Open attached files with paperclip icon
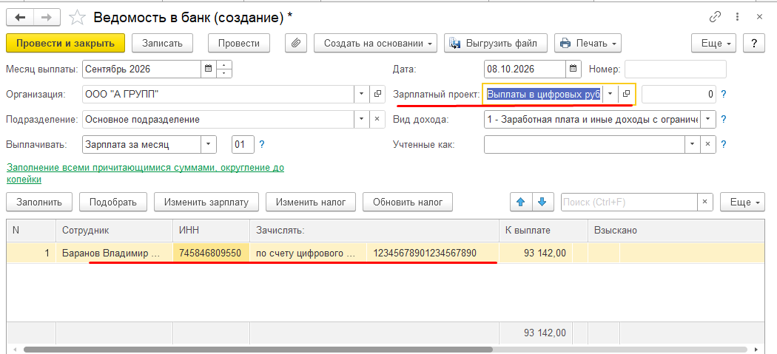This screenshot has width=777, height=354. coord(296,43)
